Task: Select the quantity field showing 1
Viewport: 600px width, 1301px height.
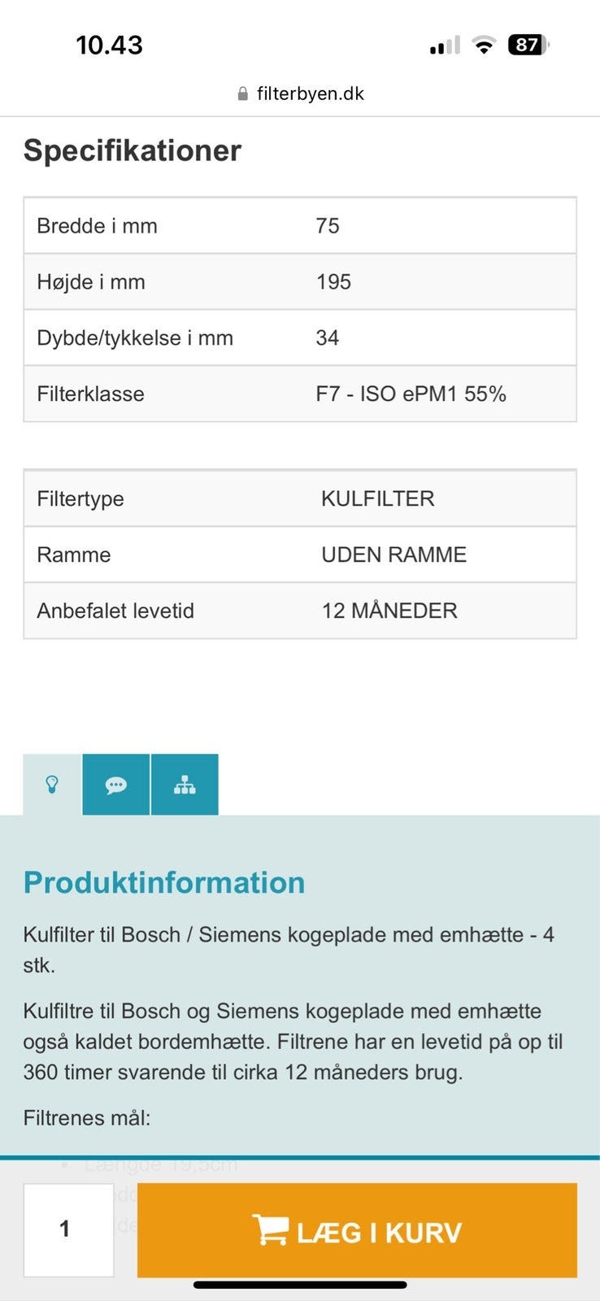Action: (68, 1229)
